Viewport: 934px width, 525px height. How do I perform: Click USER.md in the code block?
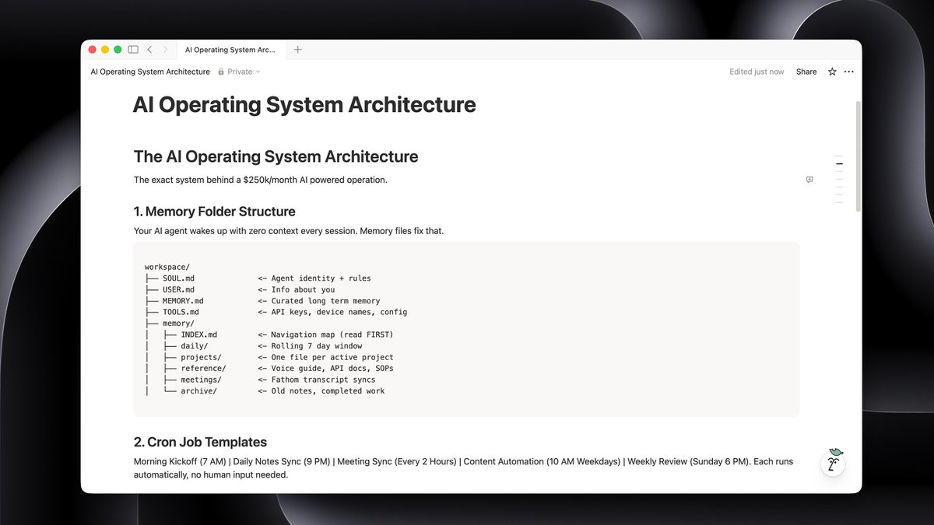[x=179, y=290]
